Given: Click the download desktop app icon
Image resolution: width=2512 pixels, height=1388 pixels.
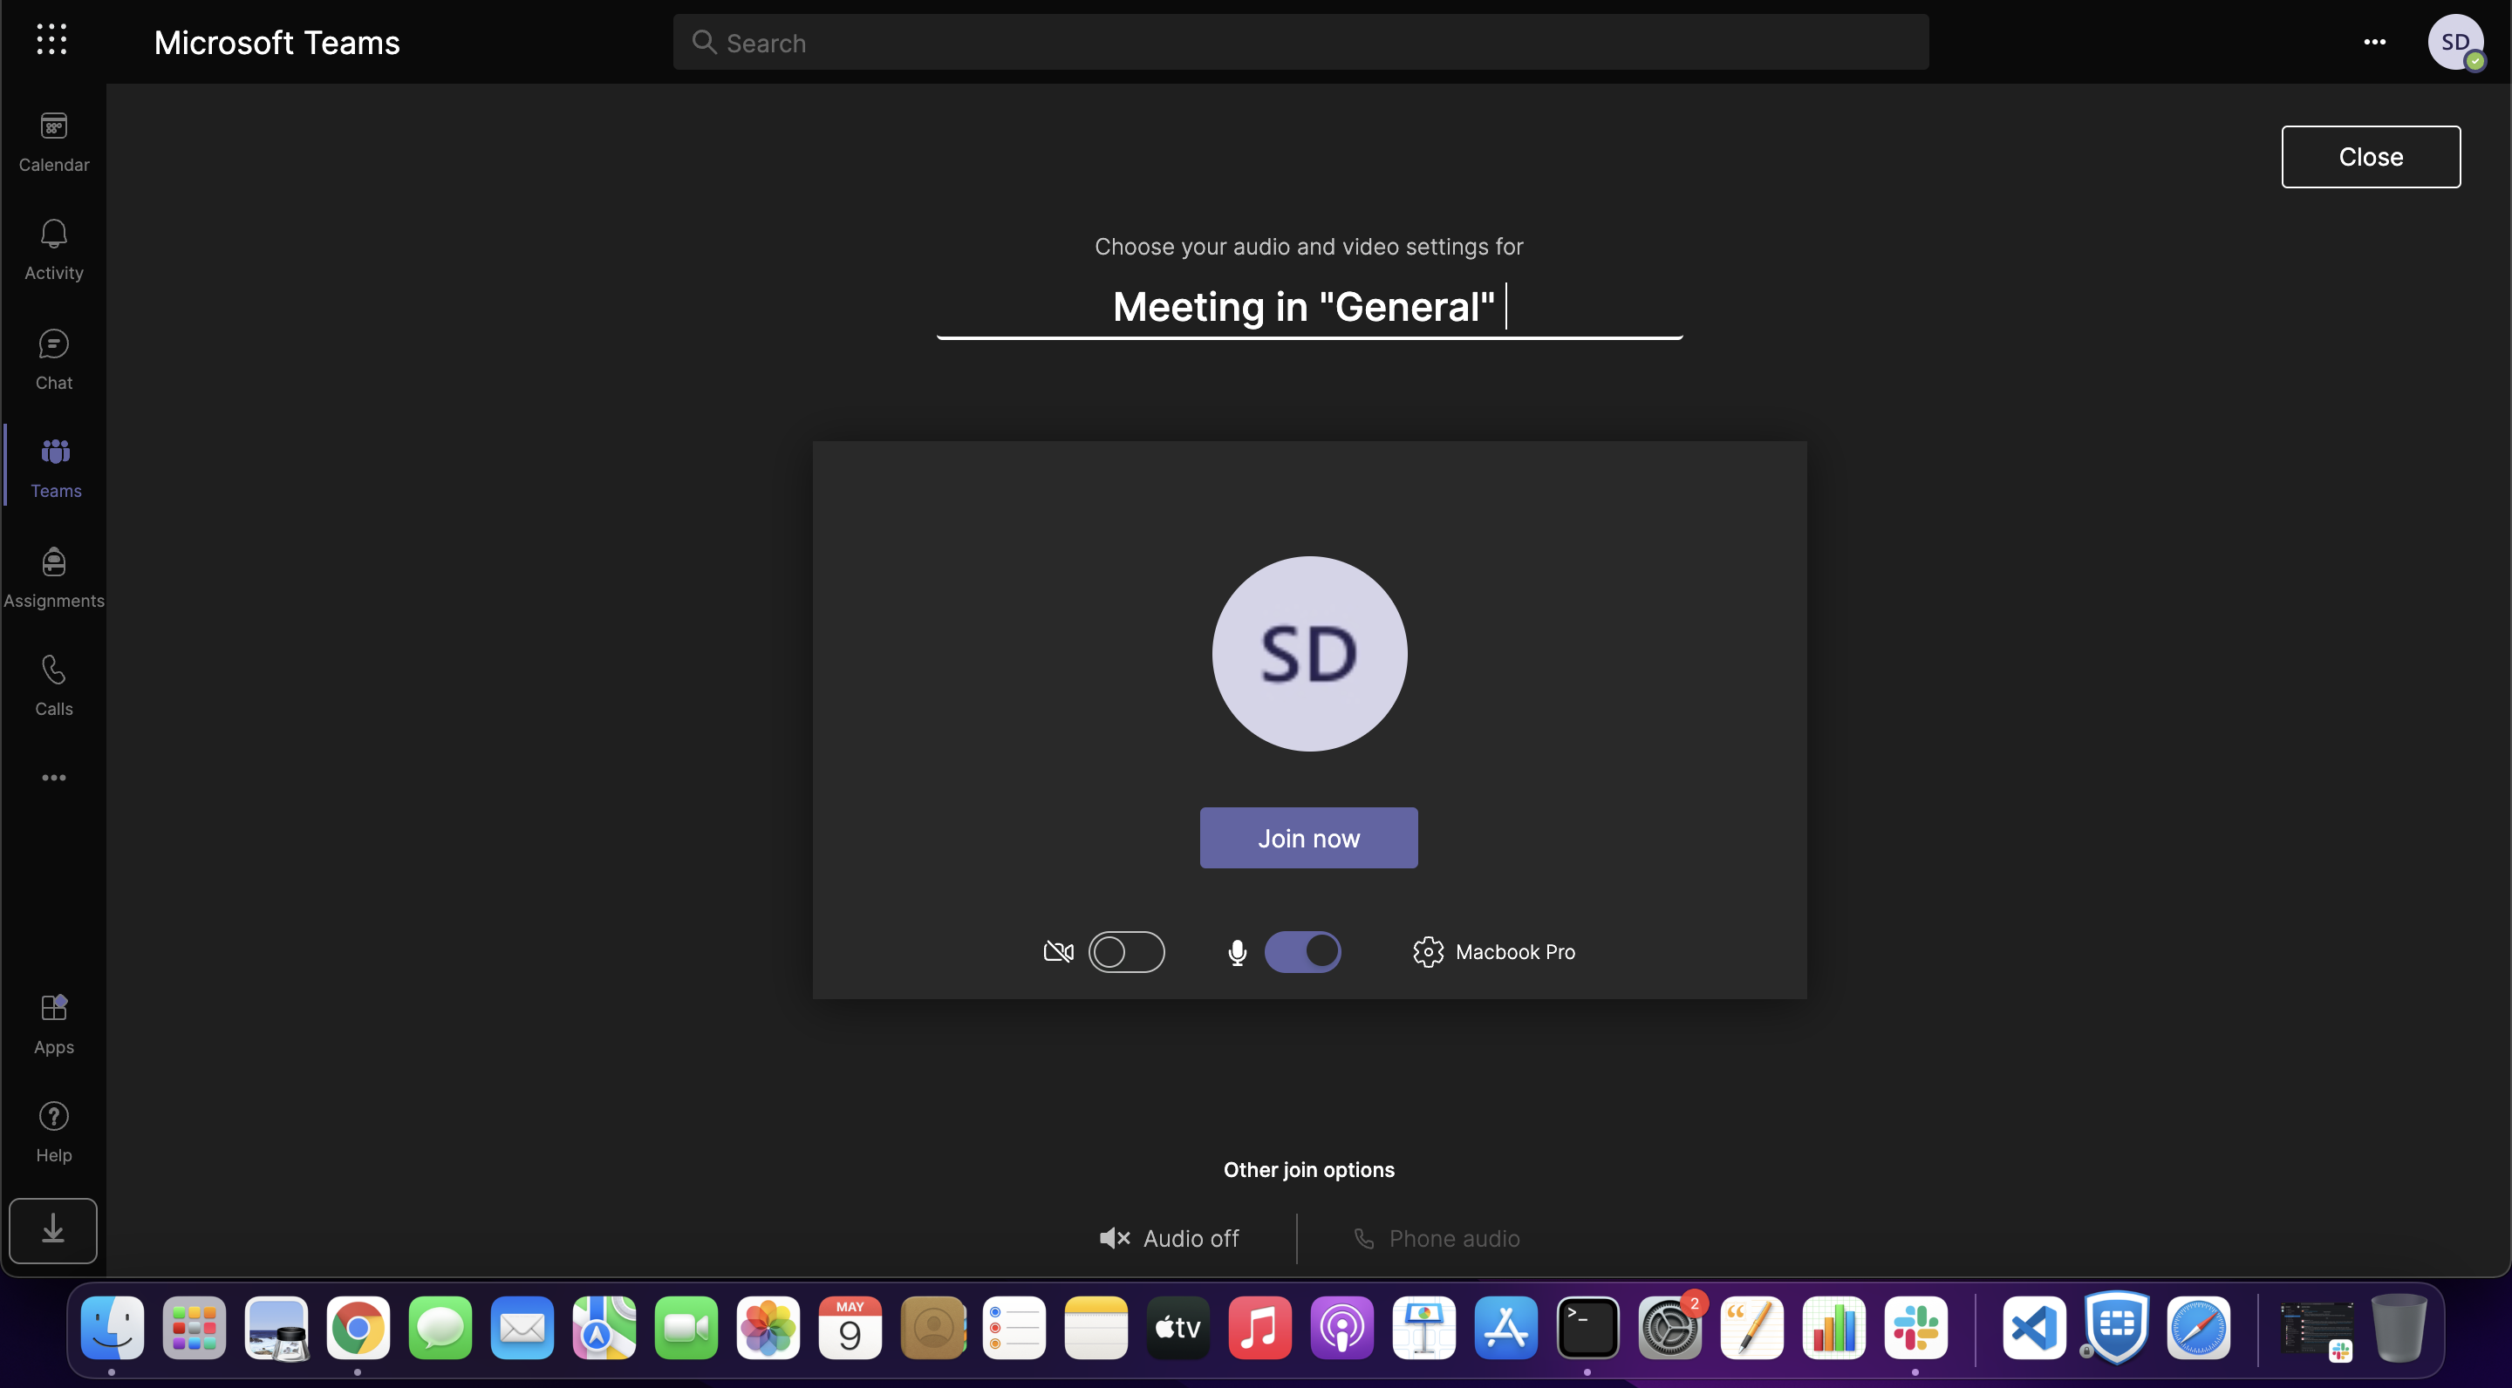Looking at the screenshot, I should [x=52, y=1230].
